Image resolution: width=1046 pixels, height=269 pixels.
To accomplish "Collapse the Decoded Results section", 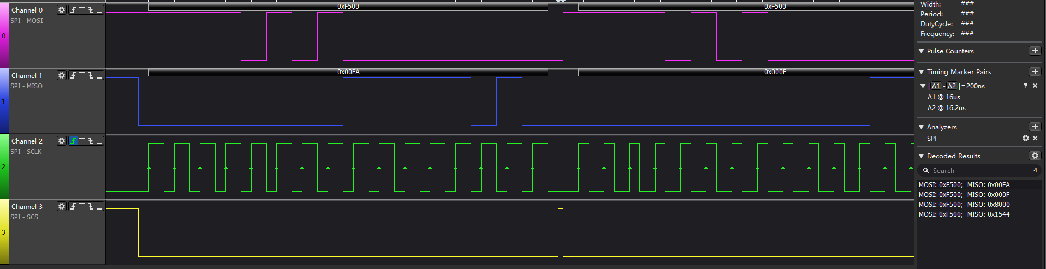I will (922, 156).
